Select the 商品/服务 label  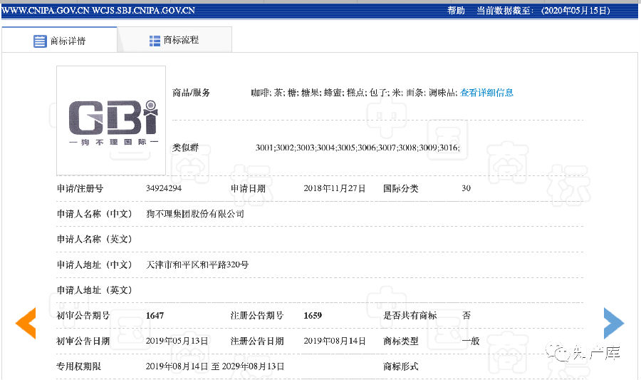[191, 93]
